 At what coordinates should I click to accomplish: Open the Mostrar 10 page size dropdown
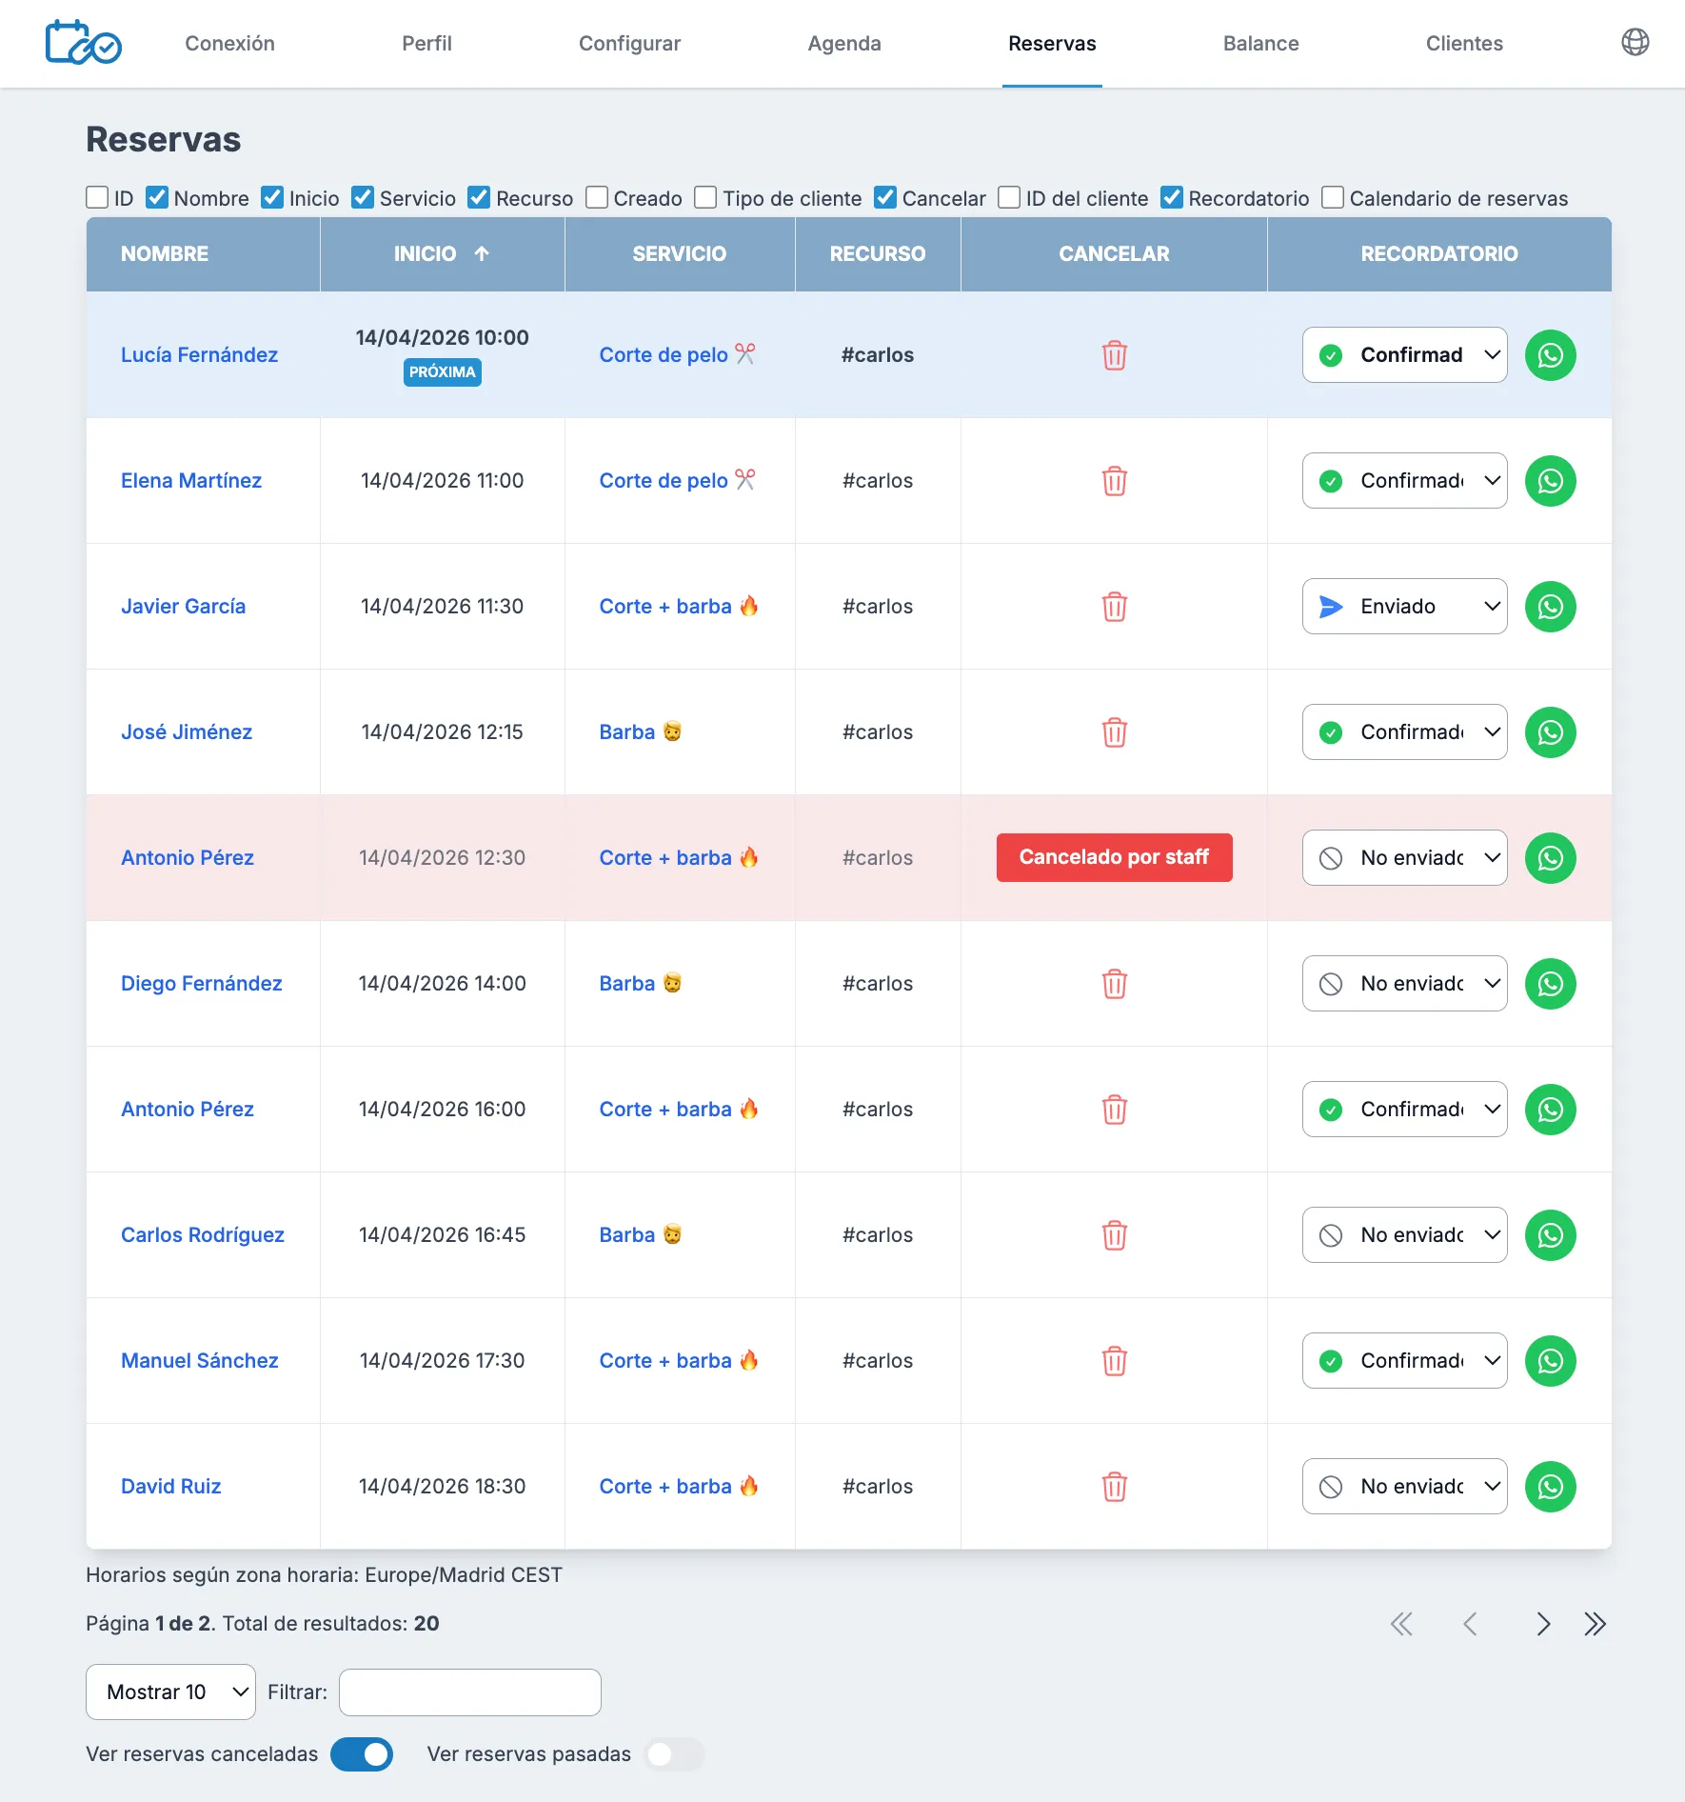[170, 1692]
